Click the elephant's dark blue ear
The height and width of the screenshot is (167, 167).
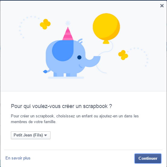point(63,51)
